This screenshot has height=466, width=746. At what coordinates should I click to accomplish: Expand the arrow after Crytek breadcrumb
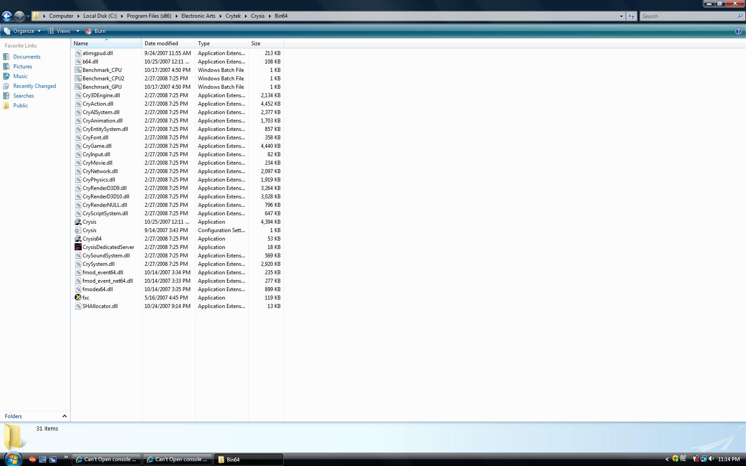(246, 16)
